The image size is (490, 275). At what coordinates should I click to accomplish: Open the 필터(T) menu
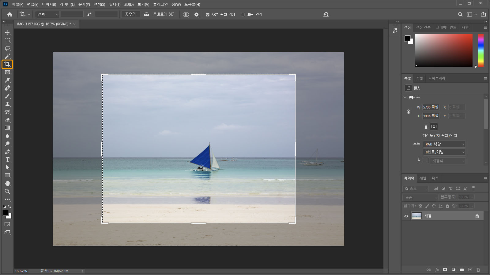[115, 4]
